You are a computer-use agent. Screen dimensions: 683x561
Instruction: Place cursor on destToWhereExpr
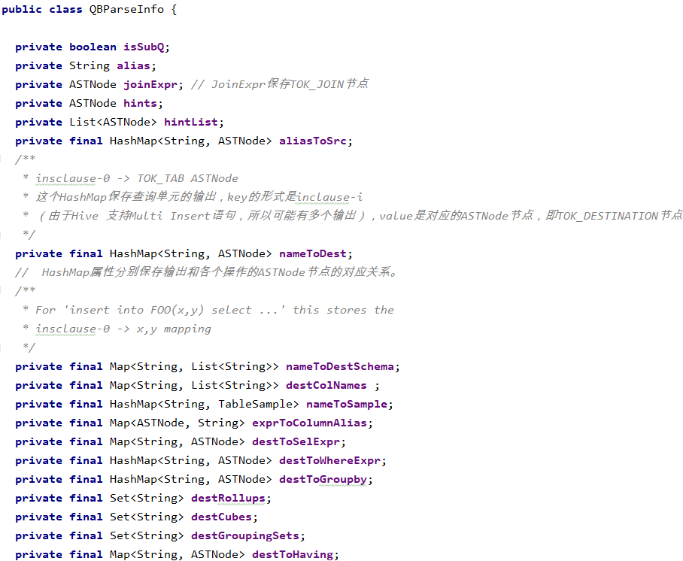click(329, 460)
